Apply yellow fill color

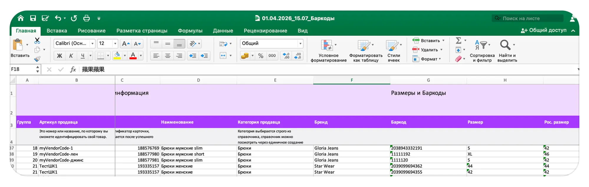click(117, 56)
